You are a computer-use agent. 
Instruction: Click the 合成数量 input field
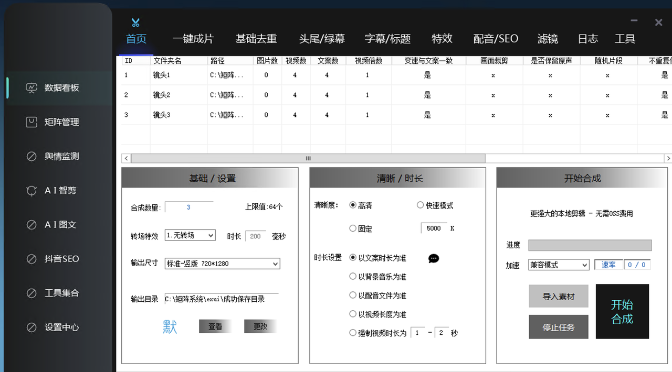click(189, 207)
